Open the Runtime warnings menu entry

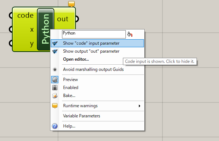coord(97,106)
